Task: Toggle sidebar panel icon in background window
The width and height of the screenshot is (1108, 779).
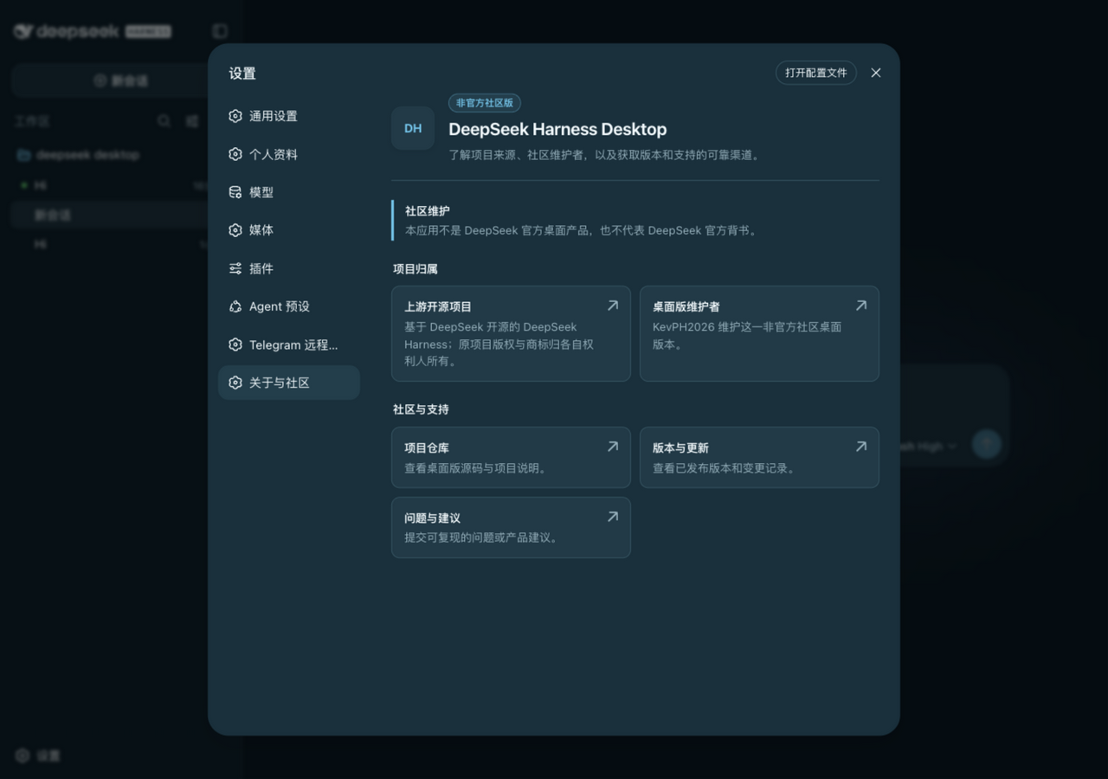Action: (x=220, y=31)
